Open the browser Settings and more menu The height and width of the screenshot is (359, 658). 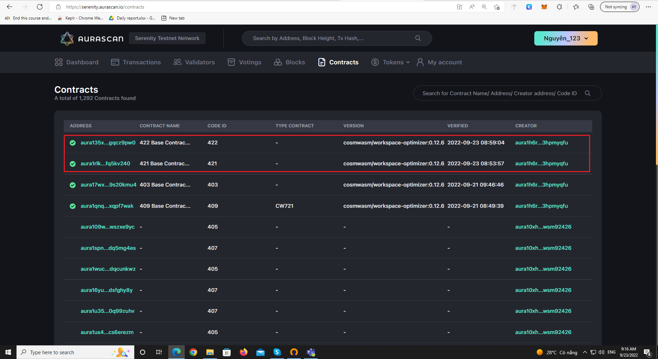(x=648, y=7)
